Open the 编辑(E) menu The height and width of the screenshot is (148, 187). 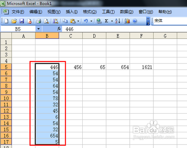click(x=36, y=12)
